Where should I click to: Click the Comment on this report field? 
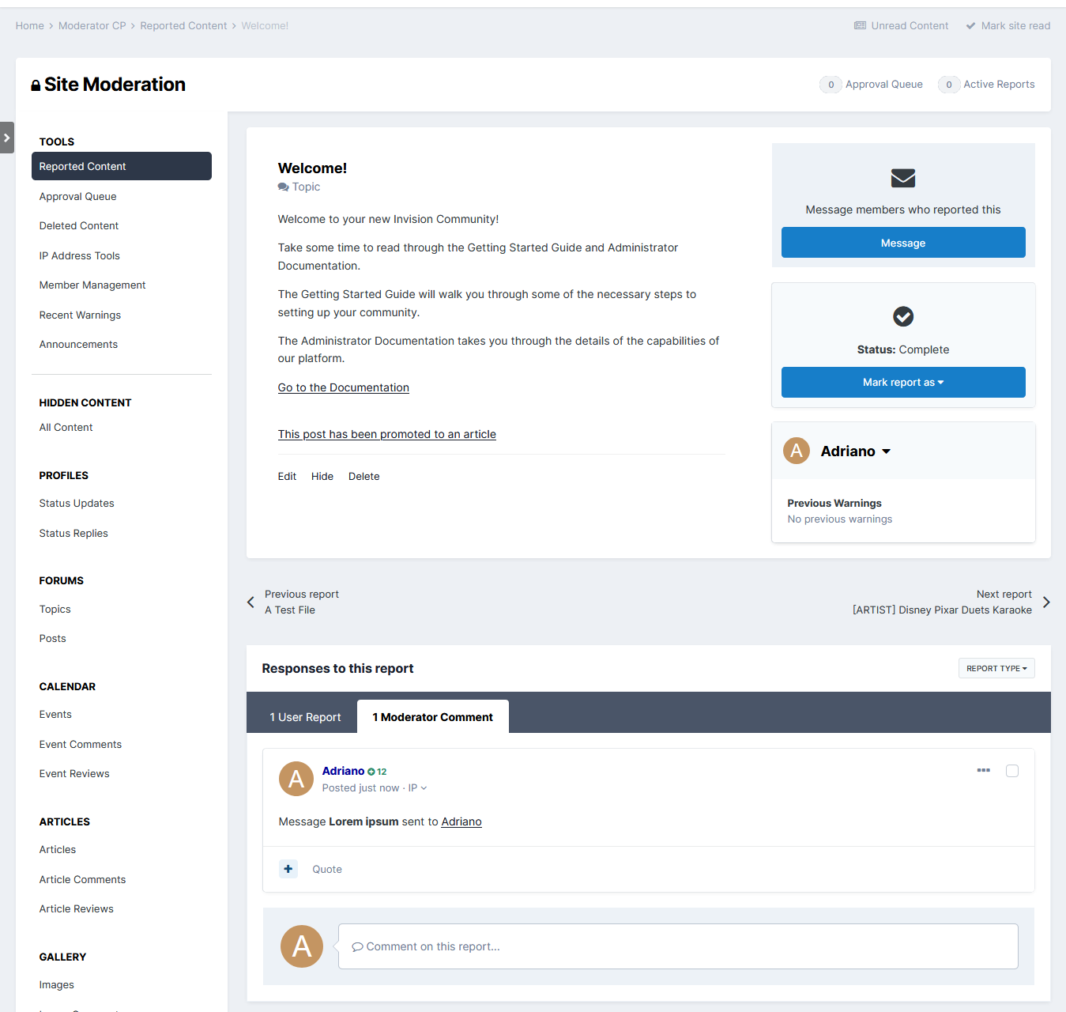point(678,946)
